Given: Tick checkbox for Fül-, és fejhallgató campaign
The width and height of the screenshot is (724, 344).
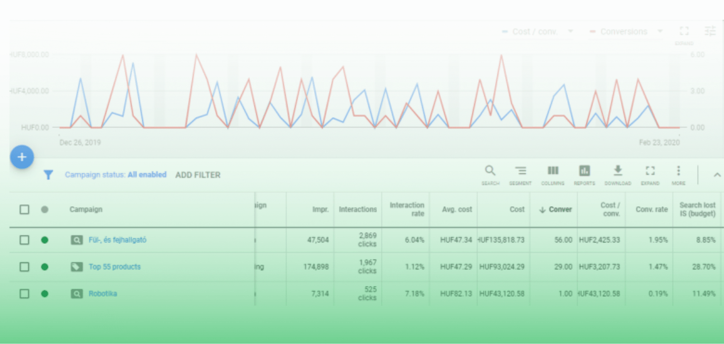Looking at the screenshot, I should point(24,240).
